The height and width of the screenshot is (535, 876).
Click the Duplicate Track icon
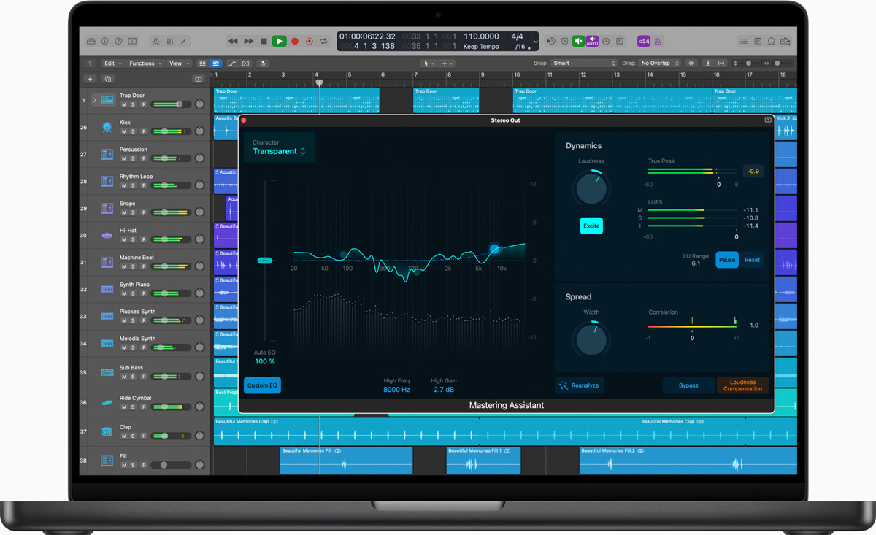[x=108, y=79]
